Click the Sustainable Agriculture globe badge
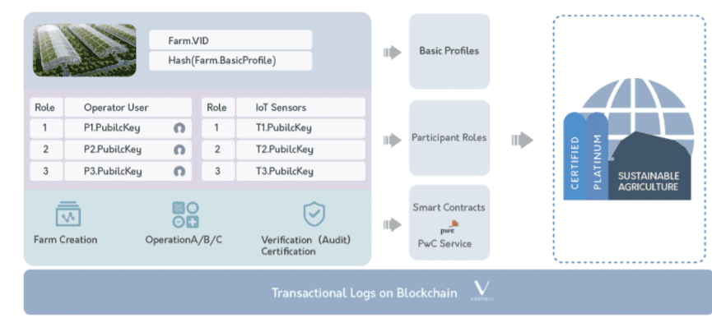 pos(628,140)
